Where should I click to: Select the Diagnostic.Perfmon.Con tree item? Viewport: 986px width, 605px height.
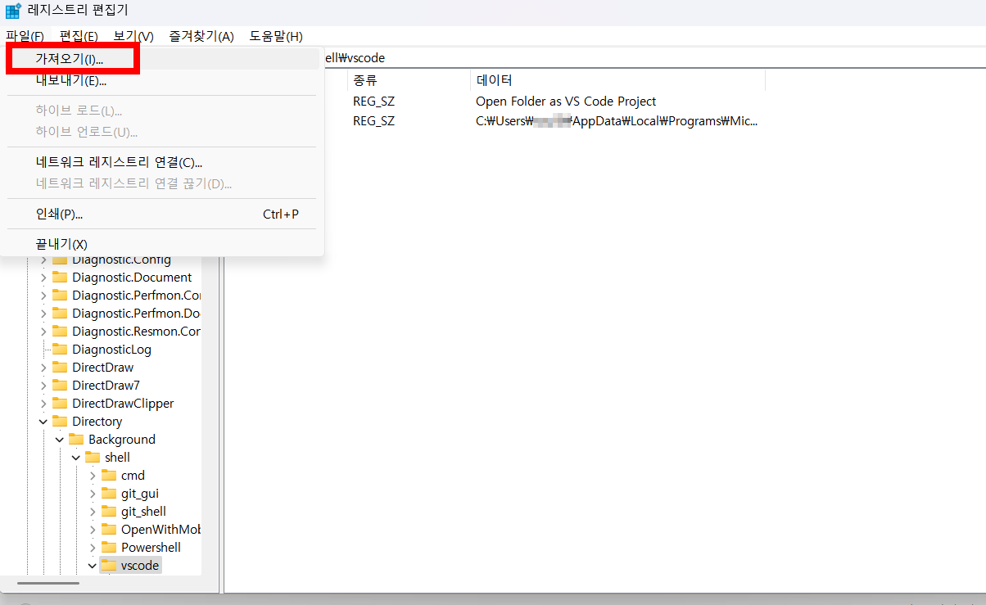(136, 296)
